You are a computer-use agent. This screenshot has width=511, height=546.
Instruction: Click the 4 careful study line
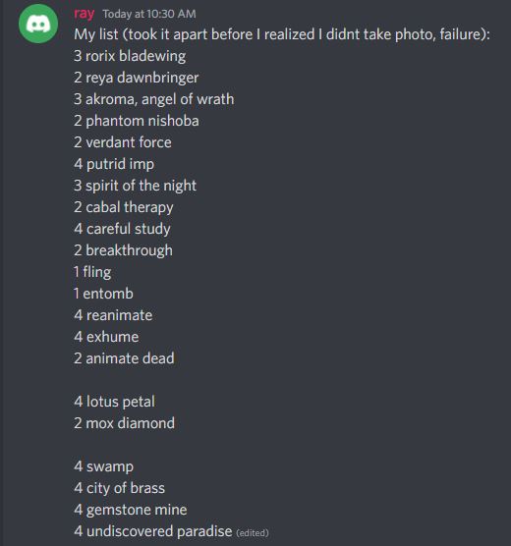(x=122, y=229)
